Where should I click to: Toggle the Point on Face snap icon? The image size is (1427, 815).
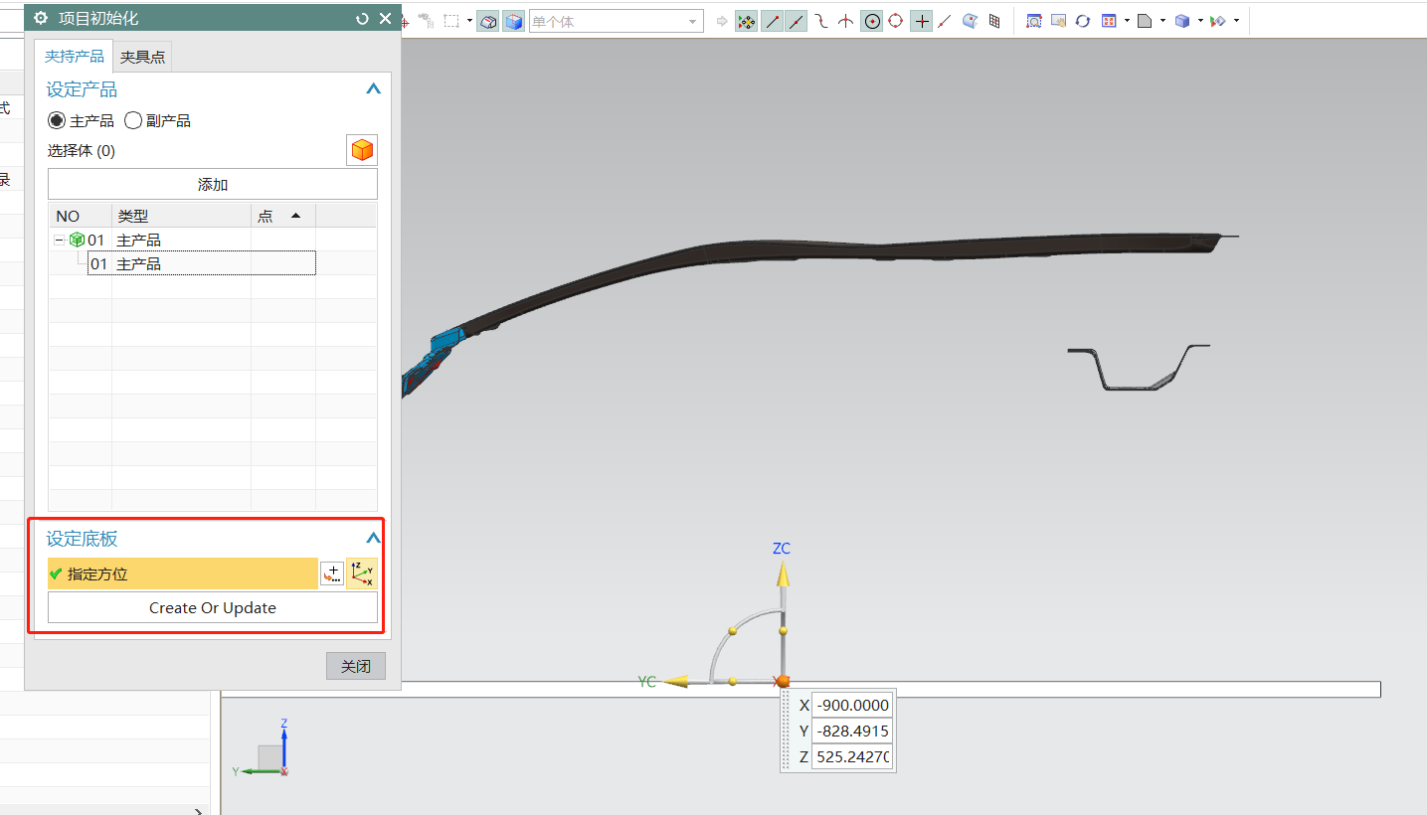970,21
